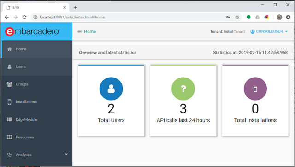Click the Total Installations count 0
The image size is (295, 167).
tap(255, 109)
